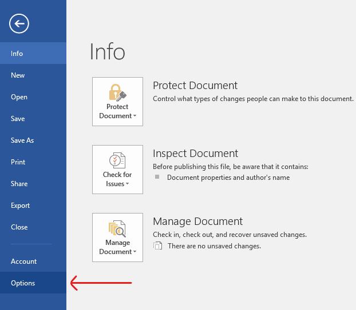The image size is (356, 310).
Task: Open the Account page
Action: click(33, 261)
